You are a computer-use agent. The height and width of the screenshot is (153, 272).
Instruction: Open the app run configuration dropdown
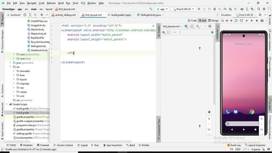[x=162, y=9]
